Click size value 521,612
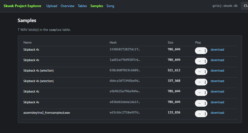 (174, 70)
